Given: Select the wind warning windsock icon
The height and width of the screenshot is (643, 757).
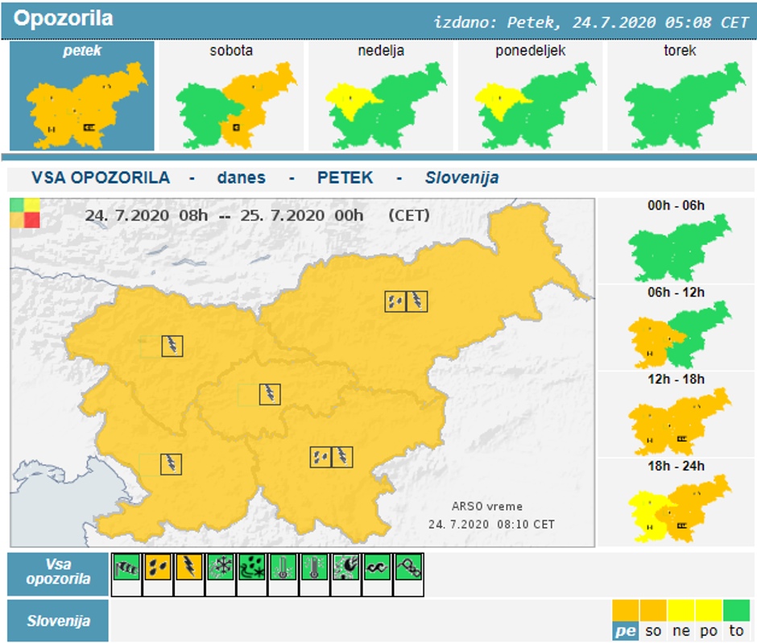Looking at the screenshot, I should 126,566.
